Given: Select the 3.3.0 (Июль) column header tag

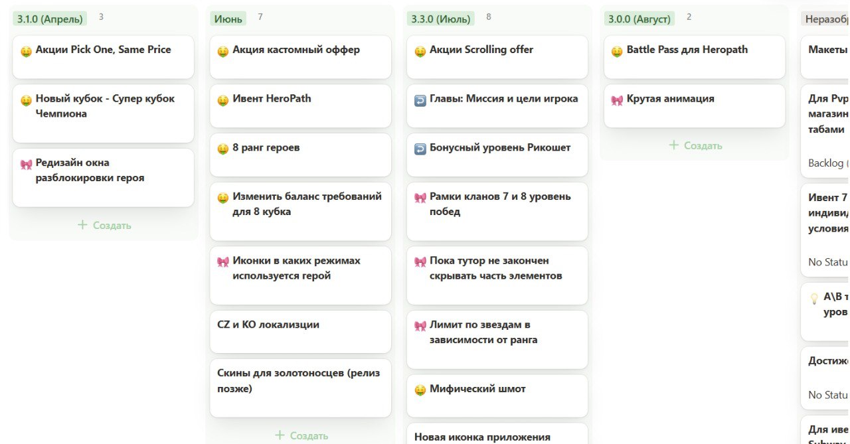Looking at the screenshot, I should 441,19.
